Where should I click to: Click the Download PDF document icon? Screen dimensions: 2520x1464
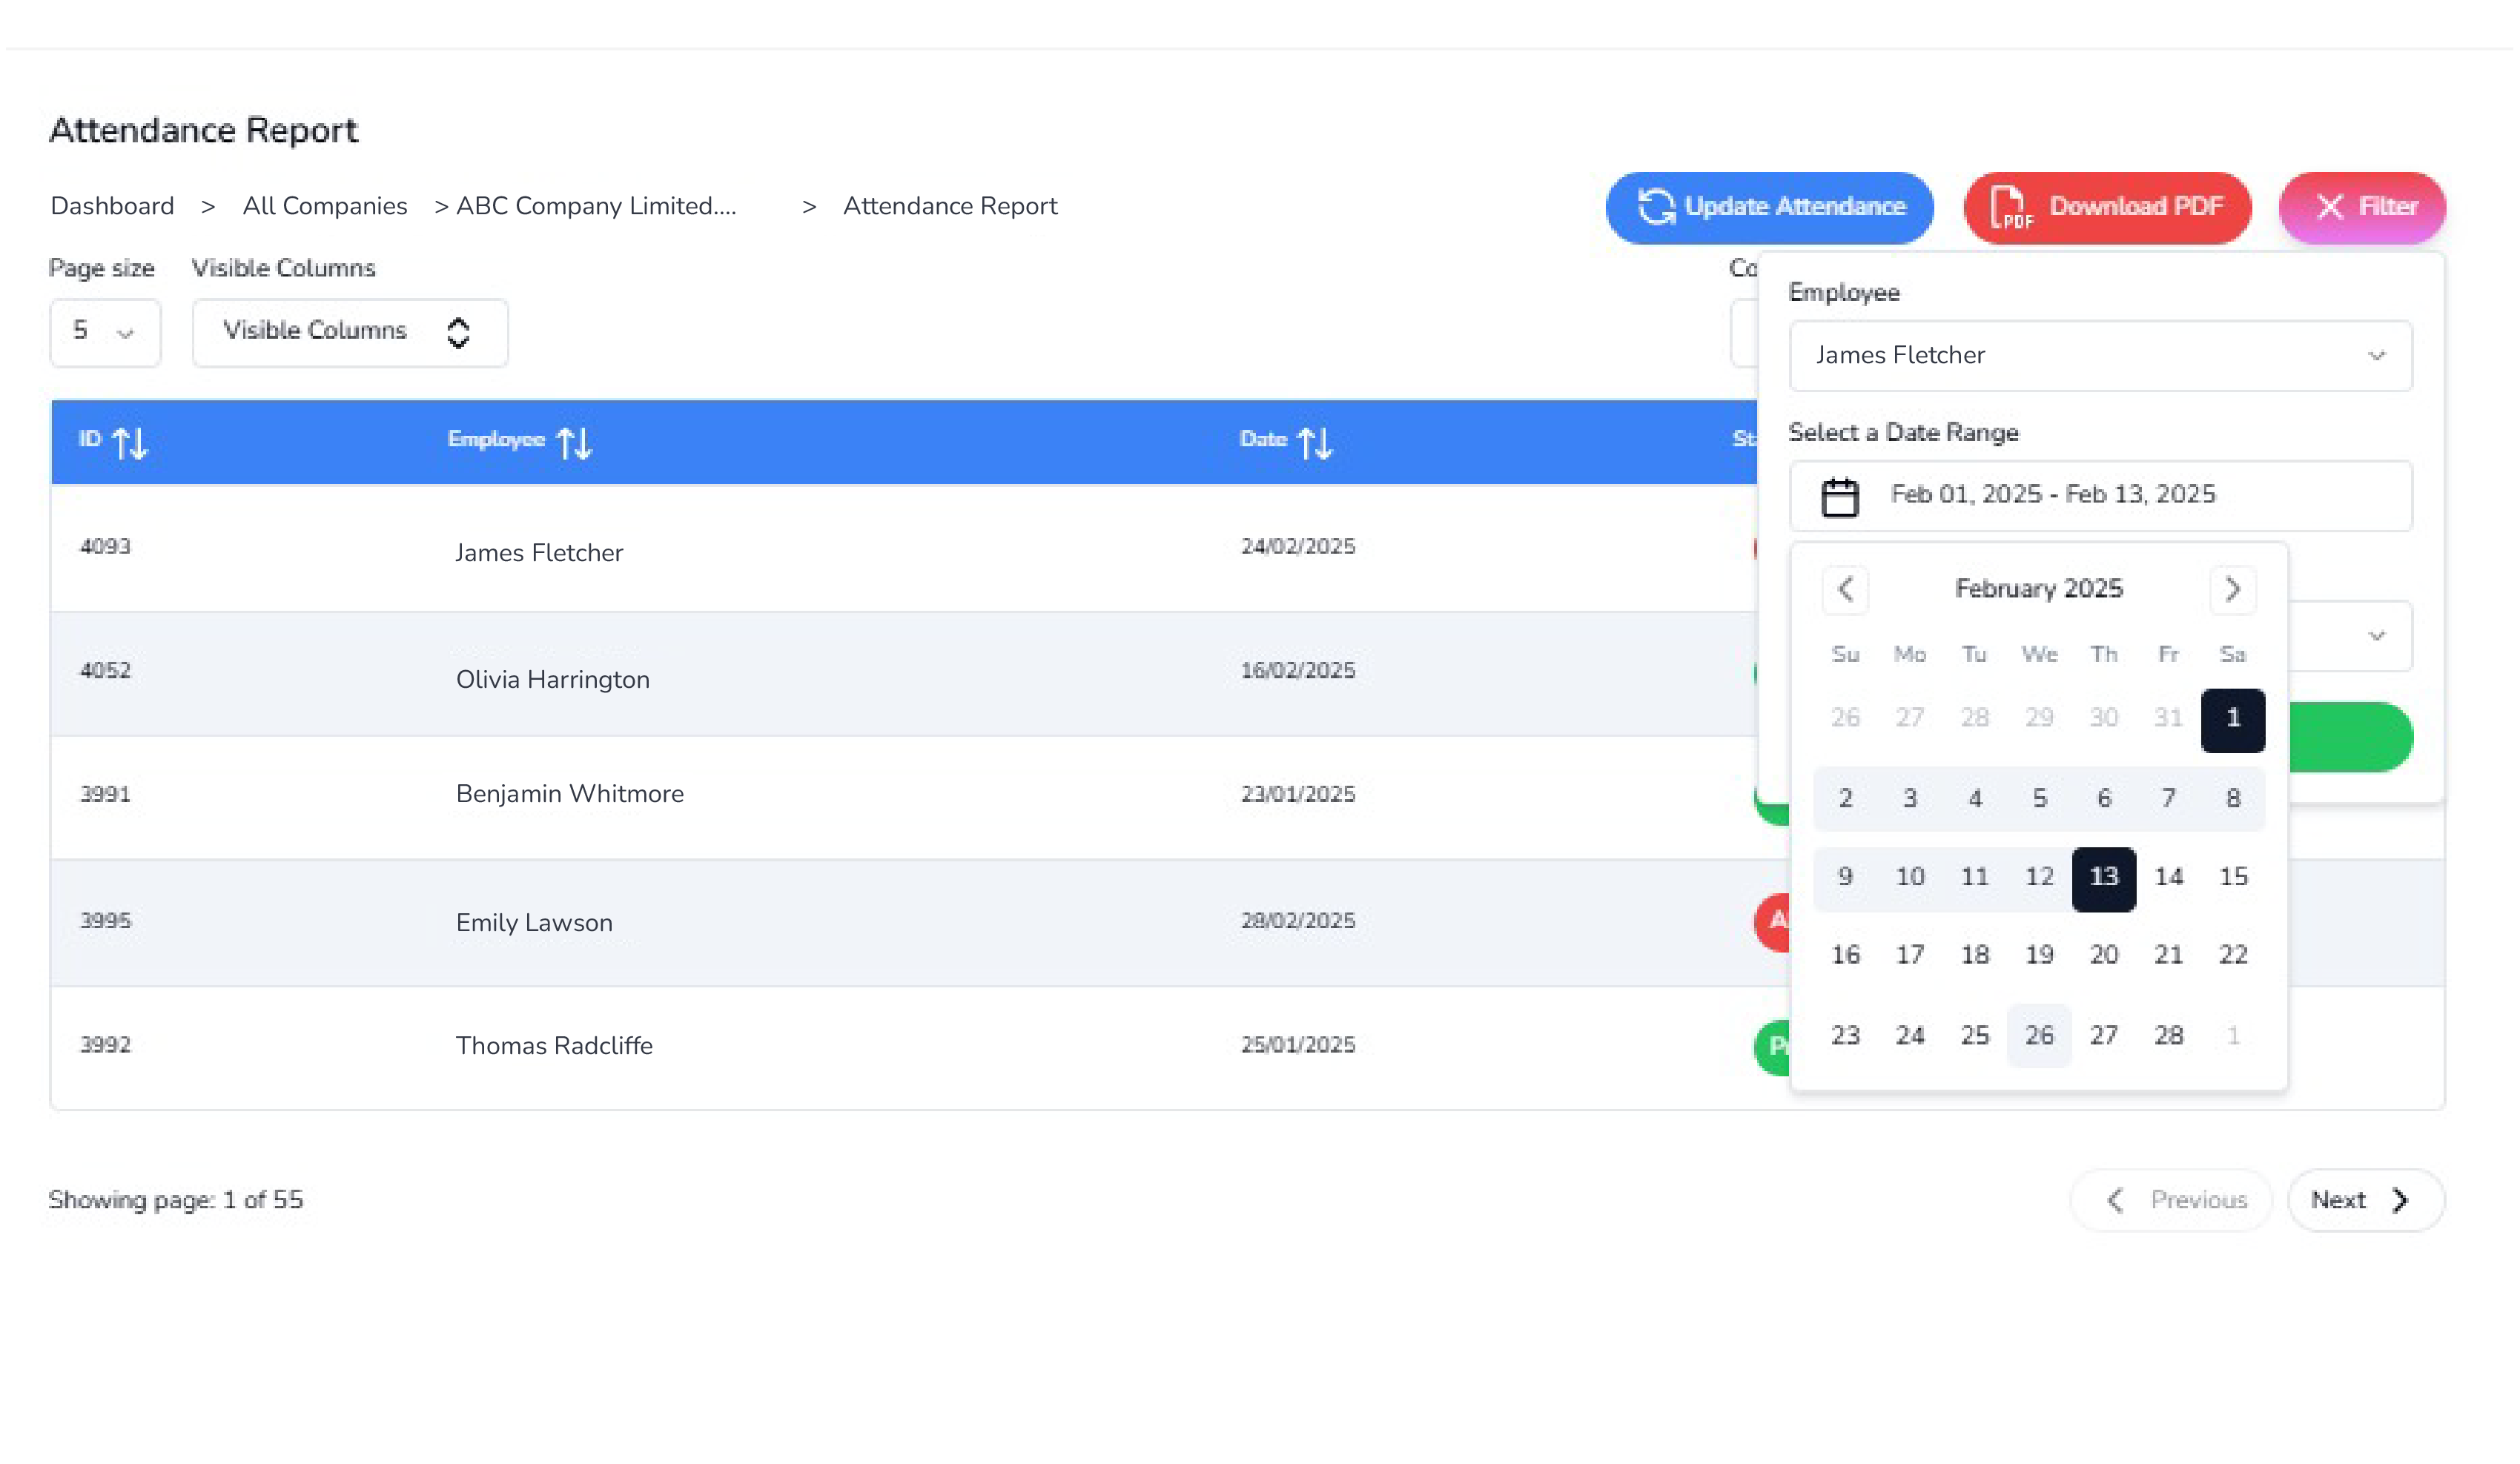click(2013, 205)
